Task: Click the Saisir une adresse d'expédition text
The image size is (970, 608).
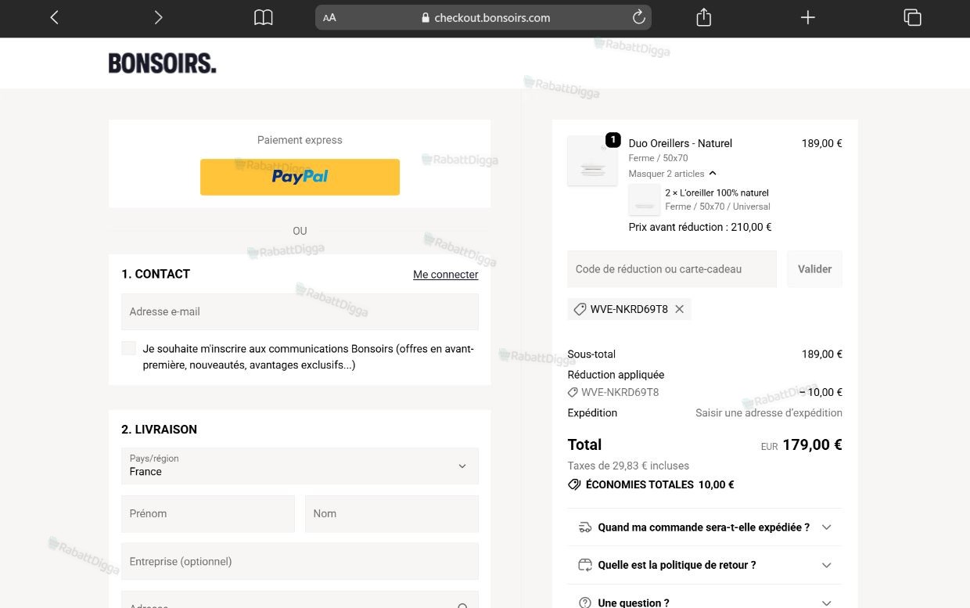Action: click(x=769, y=413)
